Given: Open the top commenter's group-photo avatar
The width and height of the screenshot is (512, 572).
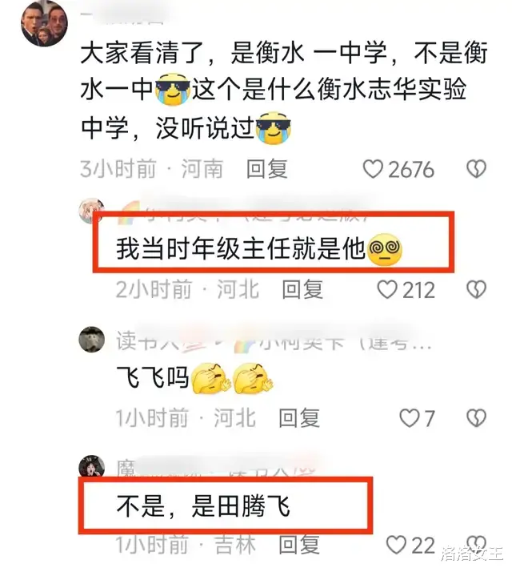Looking at the screenshot, I should pyautogui.click(x=44, y=23).
